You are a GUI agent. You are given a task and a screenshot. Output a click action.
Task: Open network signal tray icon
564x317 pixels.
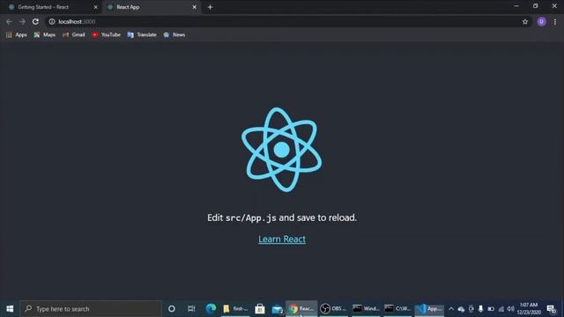(x=501, y=309)
